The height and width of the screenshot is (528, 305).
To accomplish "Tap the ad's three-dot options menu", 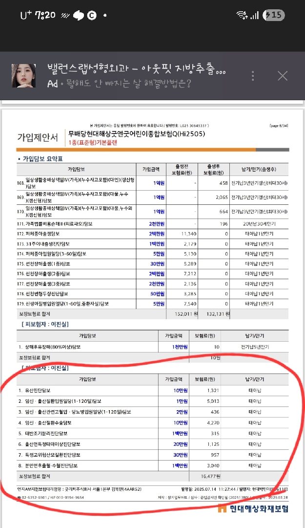I will click(253, 76).
